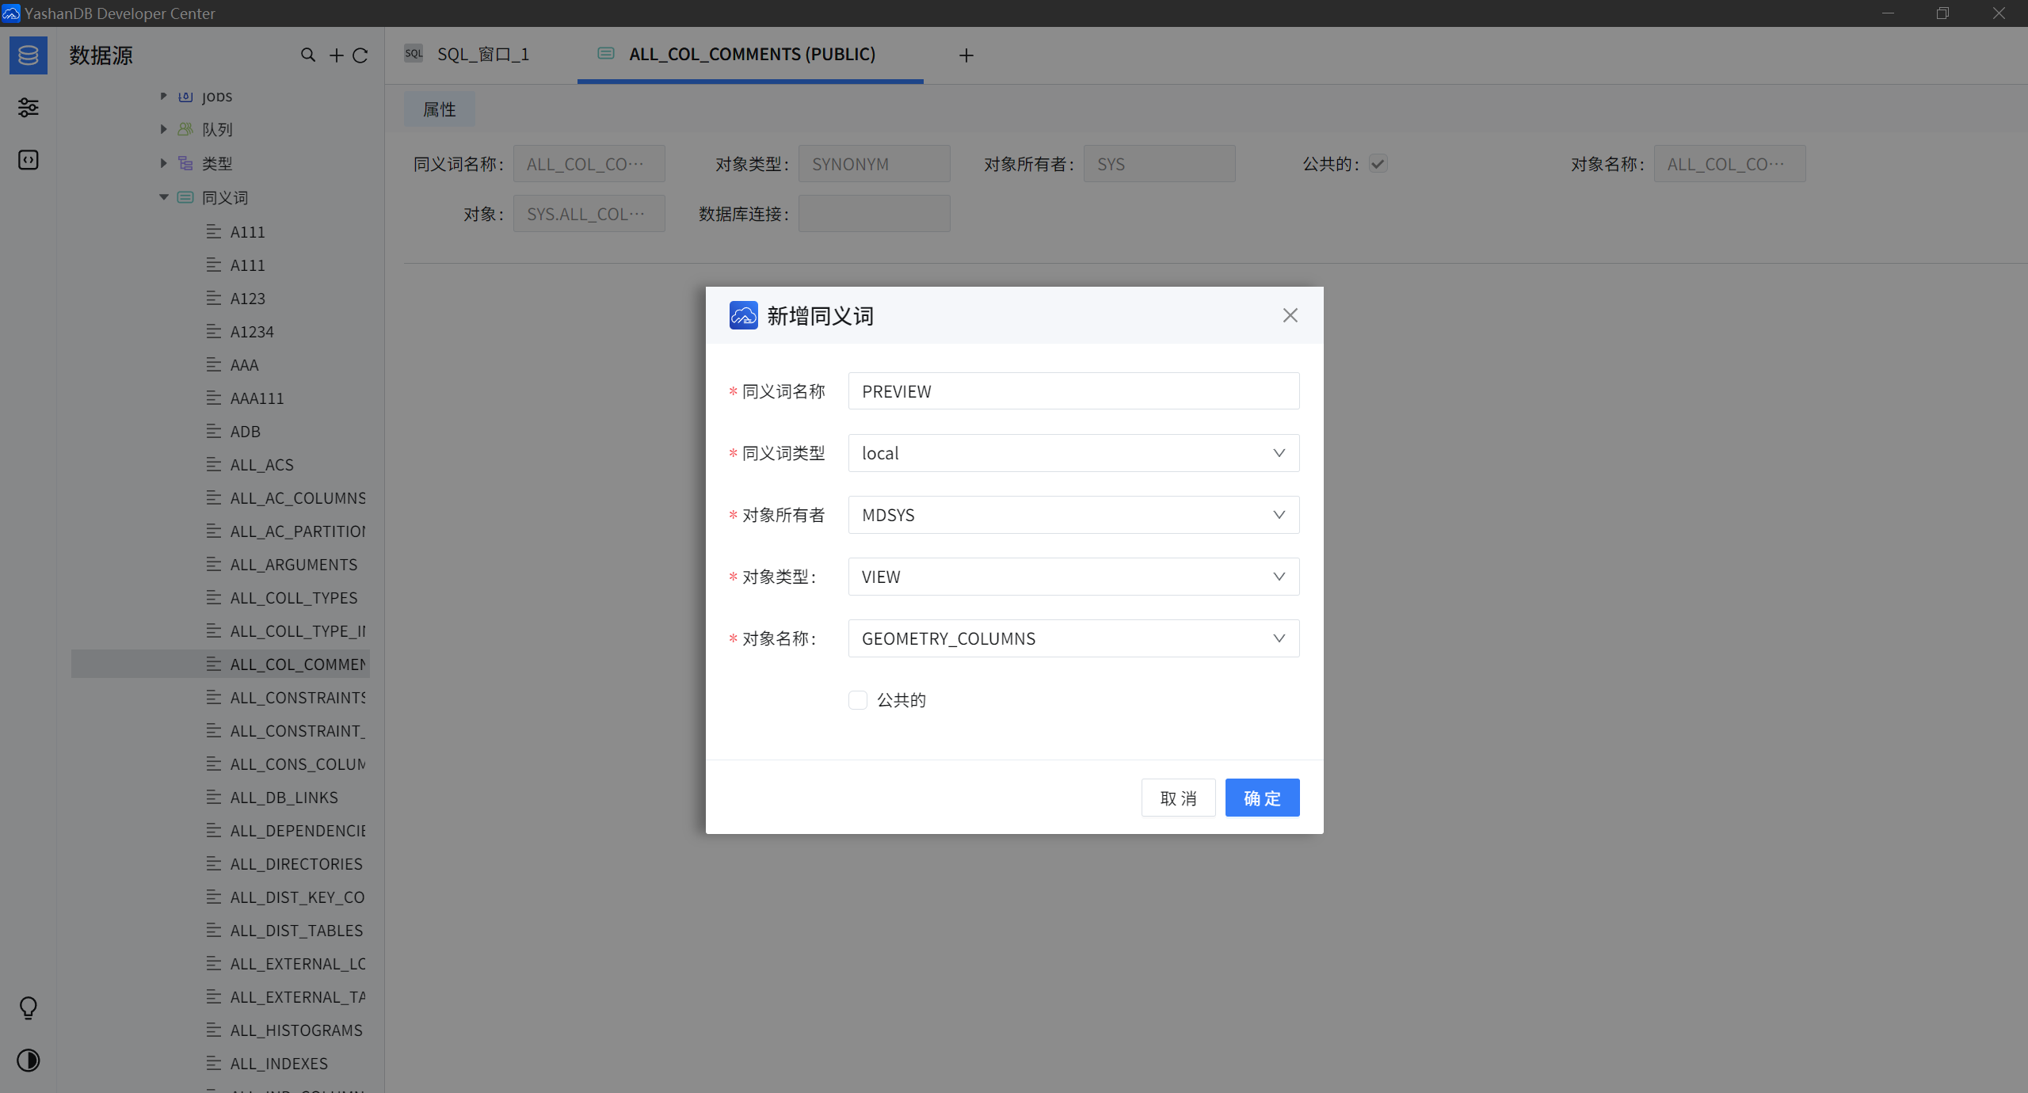Close the 新增同义词 dialog
The height and width of the screenshot is (1093, 2028).
tap(1290, 315)
